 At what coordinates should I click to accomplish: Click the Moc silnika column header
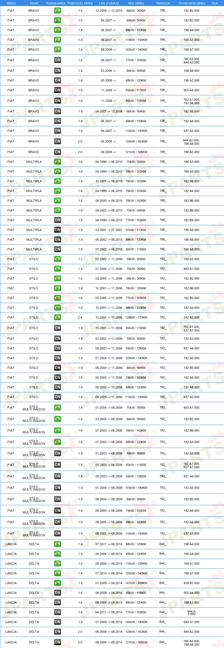point(136,3)
